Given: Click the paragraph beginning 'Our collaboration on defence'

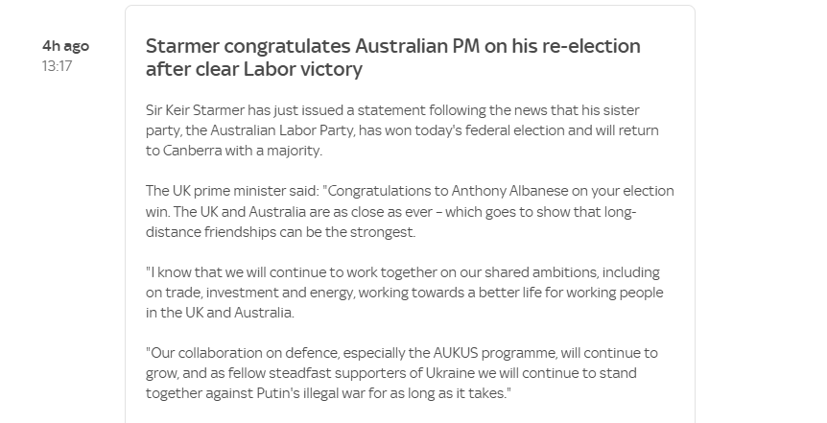Looking at the screenshot, I should click(401, 373).
